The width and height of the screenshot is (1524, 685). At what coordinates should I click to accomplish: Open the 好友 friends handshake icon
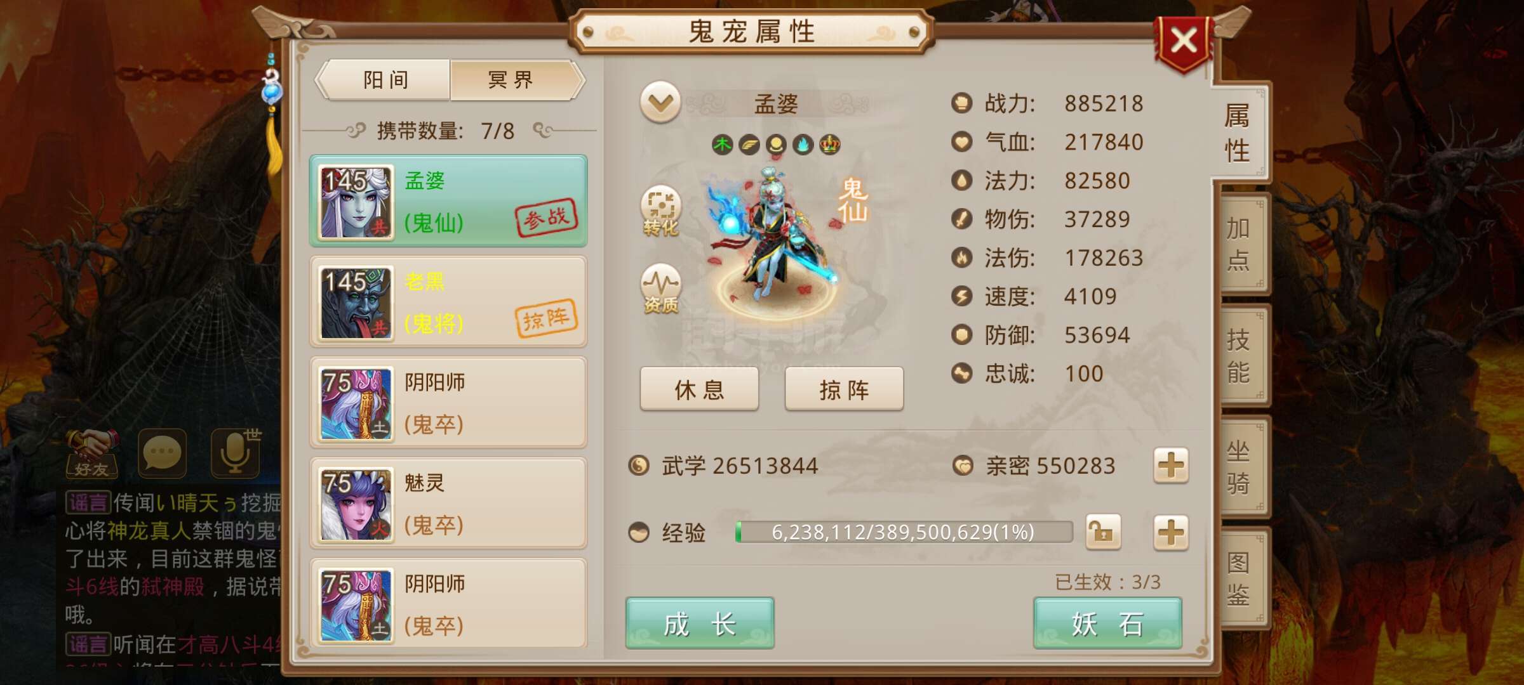pos(92,453)
